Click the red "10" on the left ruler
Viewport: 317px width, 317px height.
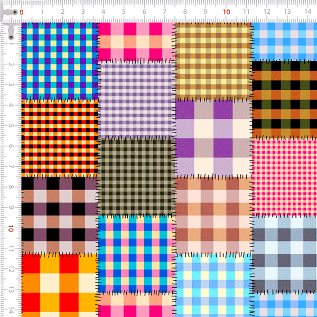(11, 229)
